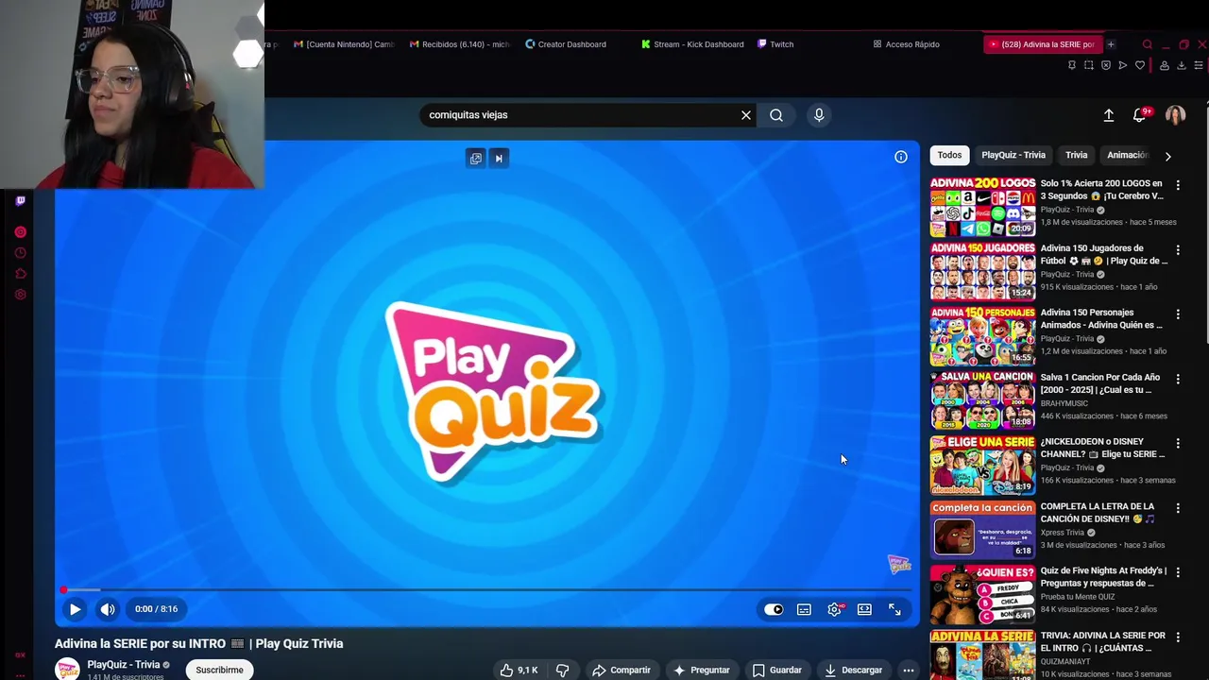Open 'Adivina 150 Personajes Animados' video title
The width and height of the screenshot is (1209, 680).
(x=1100, y=319)
